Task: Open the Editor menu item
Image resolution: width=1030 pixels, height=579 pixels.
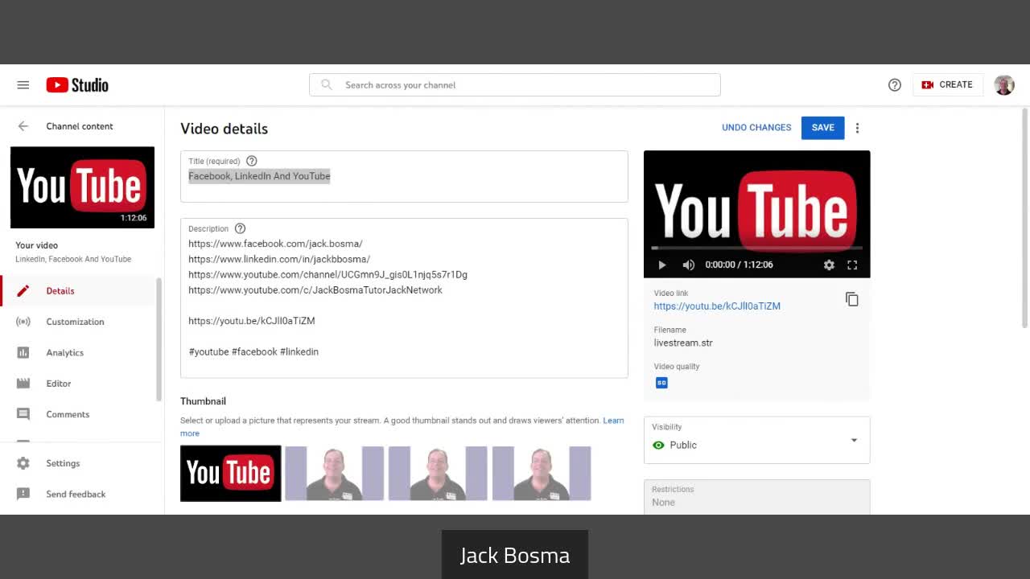Action: tap(77, 384)
